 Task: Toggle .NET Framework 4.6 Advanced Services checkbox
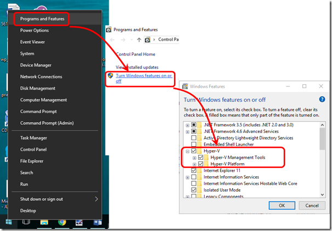pos(194,131)
